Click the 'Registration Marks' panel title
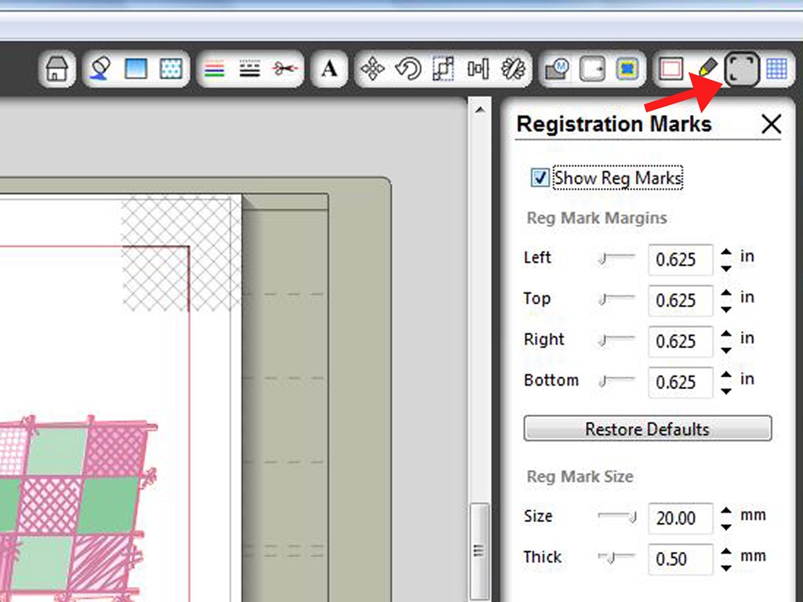 click(614, 124)
